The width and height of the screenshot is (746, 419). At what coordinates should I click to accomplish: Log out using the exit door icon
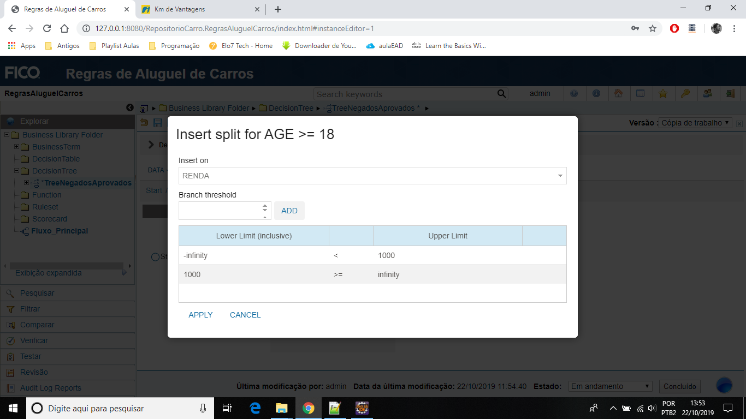pyautogui.click(x=730, y=93)
